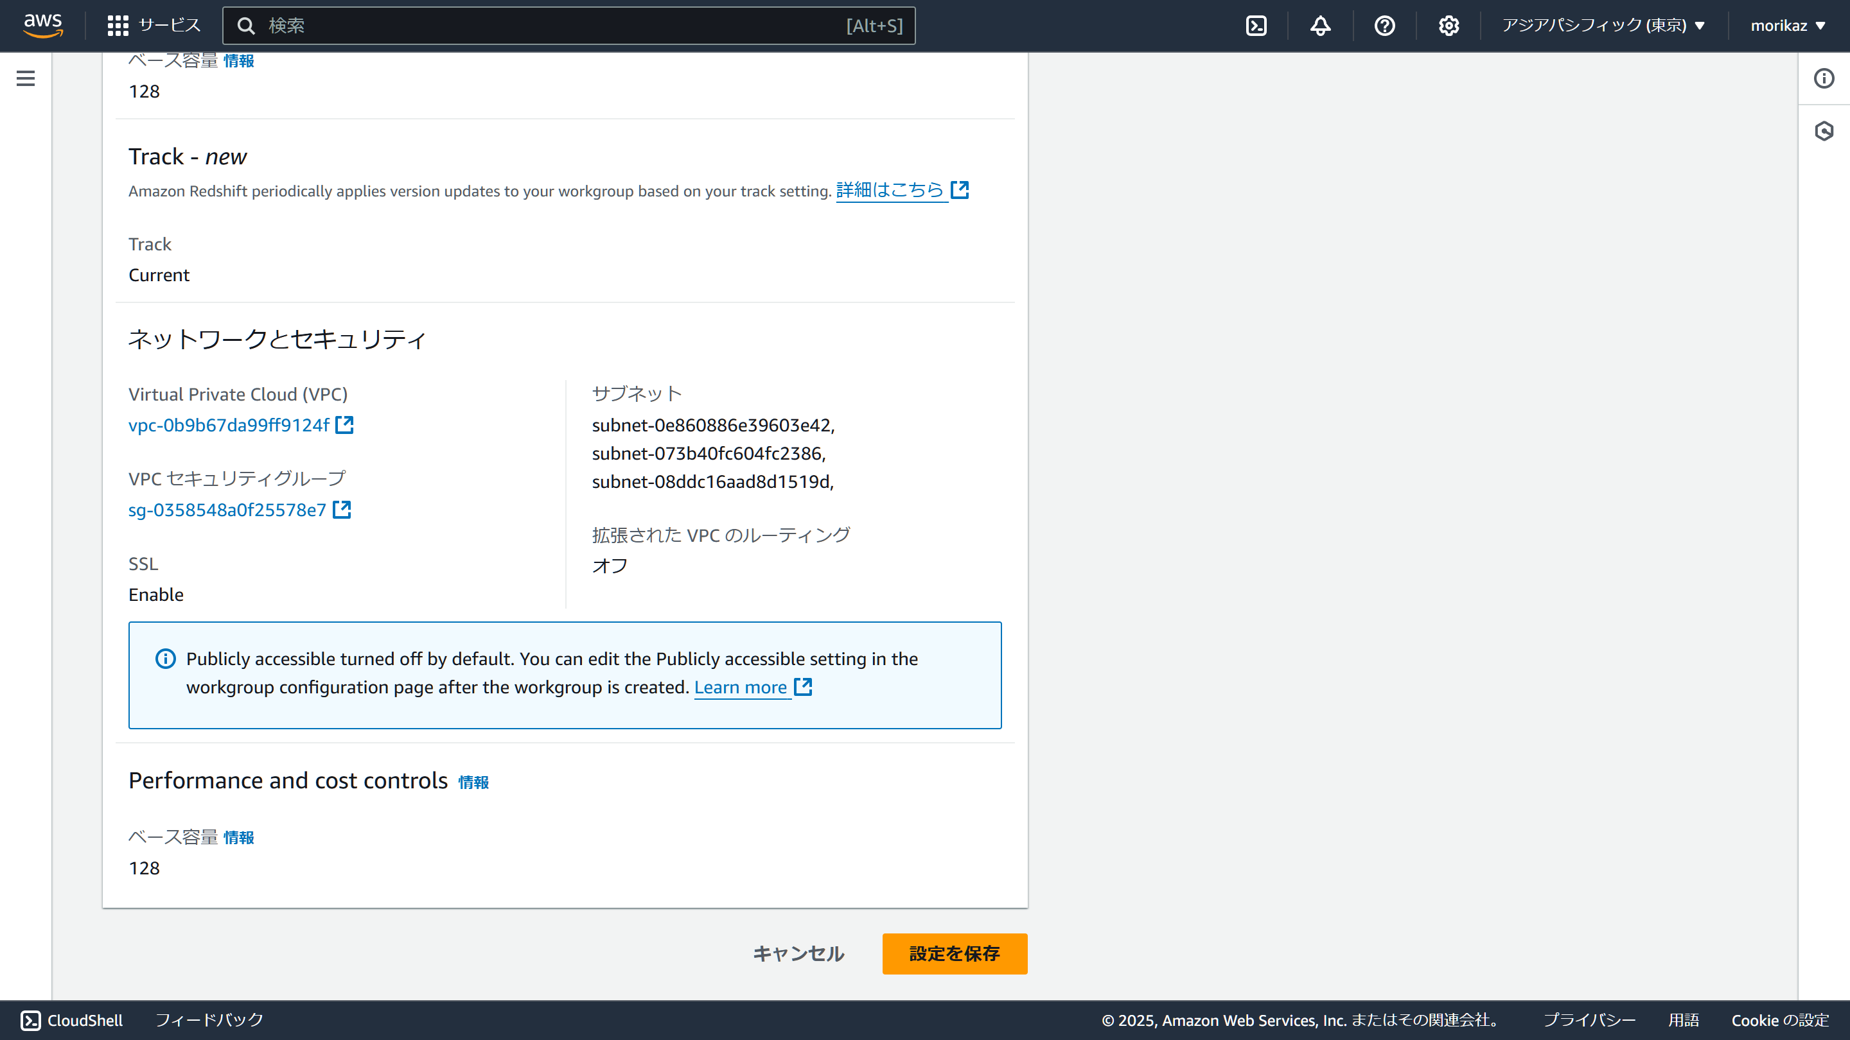Open the settings gear icon
Viewport: 1850px width, 1040px height.
click(x=1449, y=26)
